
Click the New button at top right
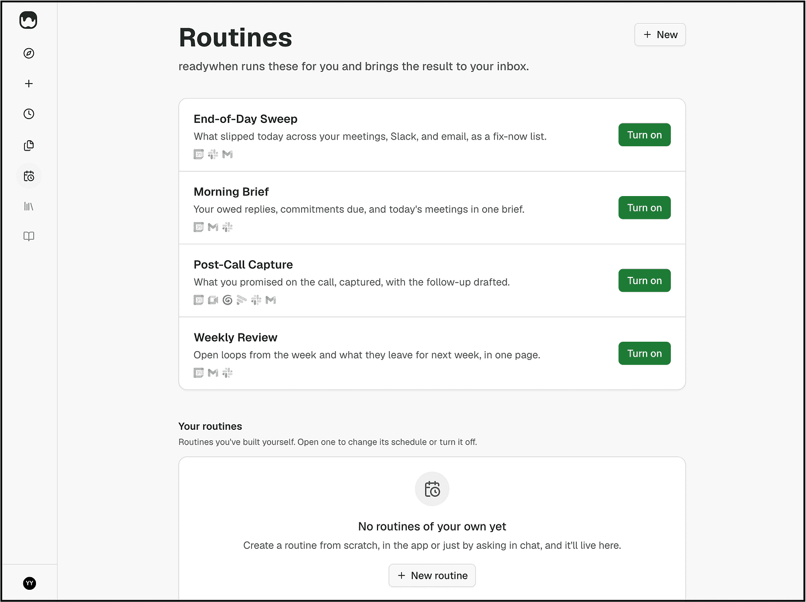660,34
